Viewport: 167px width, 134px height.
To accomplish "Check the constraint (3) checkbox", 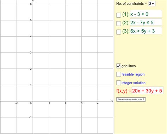I will 118,32.
